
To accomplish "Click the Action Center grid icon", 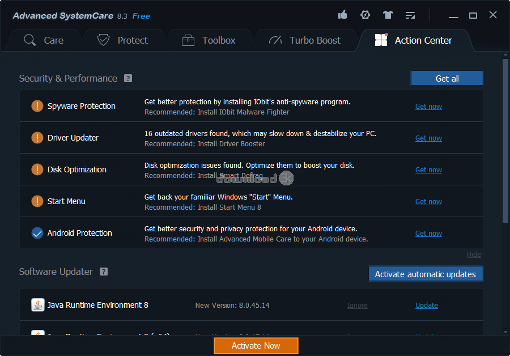I will [x=381, y=40].
